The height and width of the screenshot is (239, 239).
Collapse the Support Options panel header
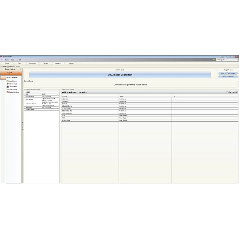point(20,69)
